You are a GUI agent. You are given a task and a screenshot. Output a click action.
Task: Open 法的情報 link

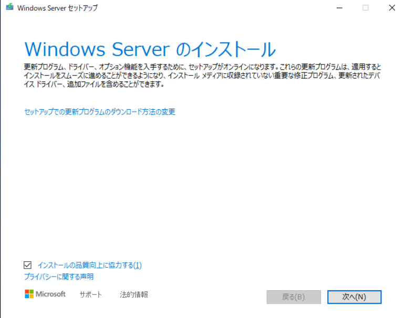click(134, 294)
